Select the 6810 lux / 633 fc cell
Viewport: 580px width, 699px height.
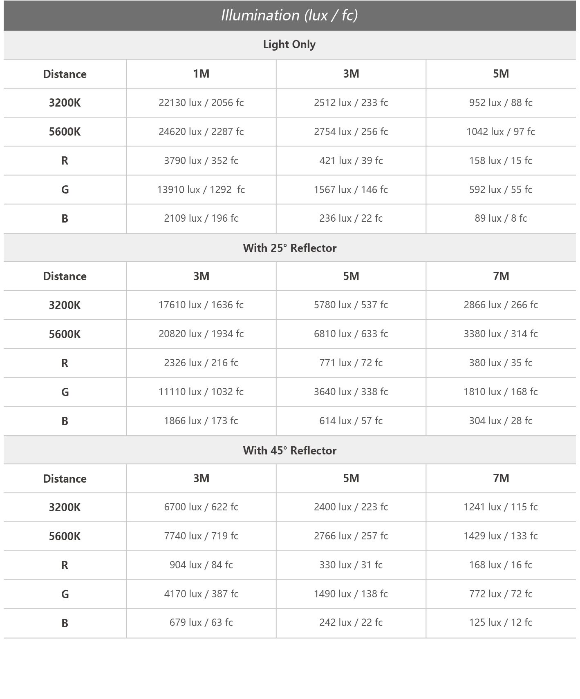coord(351,334)
